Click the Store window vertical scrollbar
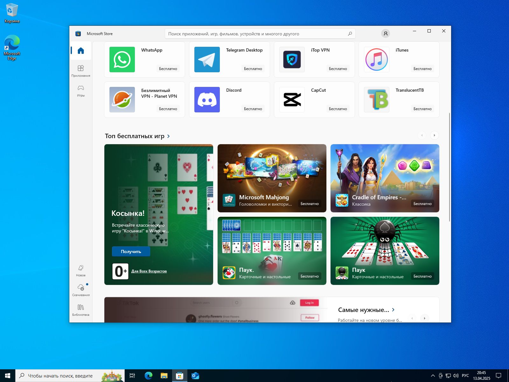The height and width of the screenshot is (382, 509). pyautogui.click(x=449, y=167)
